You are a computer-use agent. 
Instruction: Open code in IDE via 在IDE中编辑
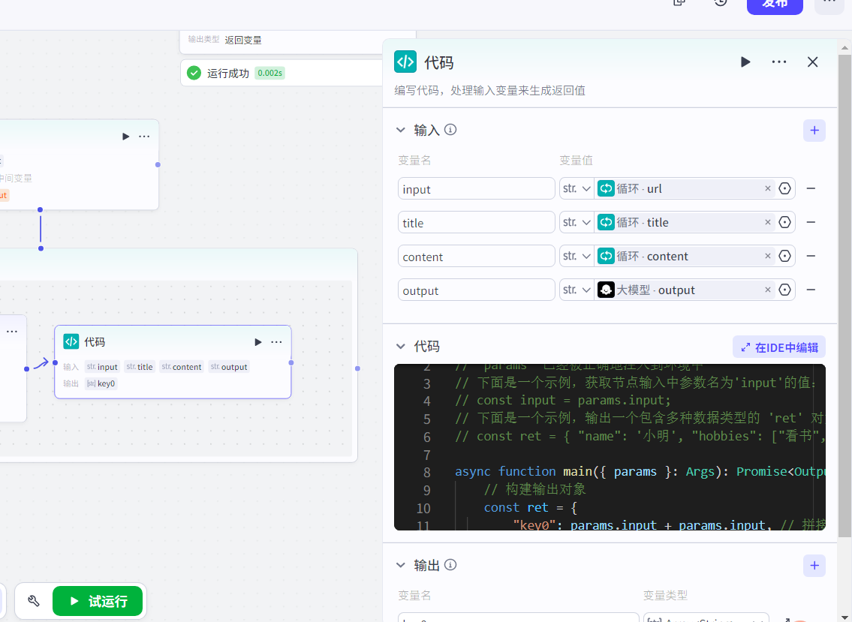[779, 347]
